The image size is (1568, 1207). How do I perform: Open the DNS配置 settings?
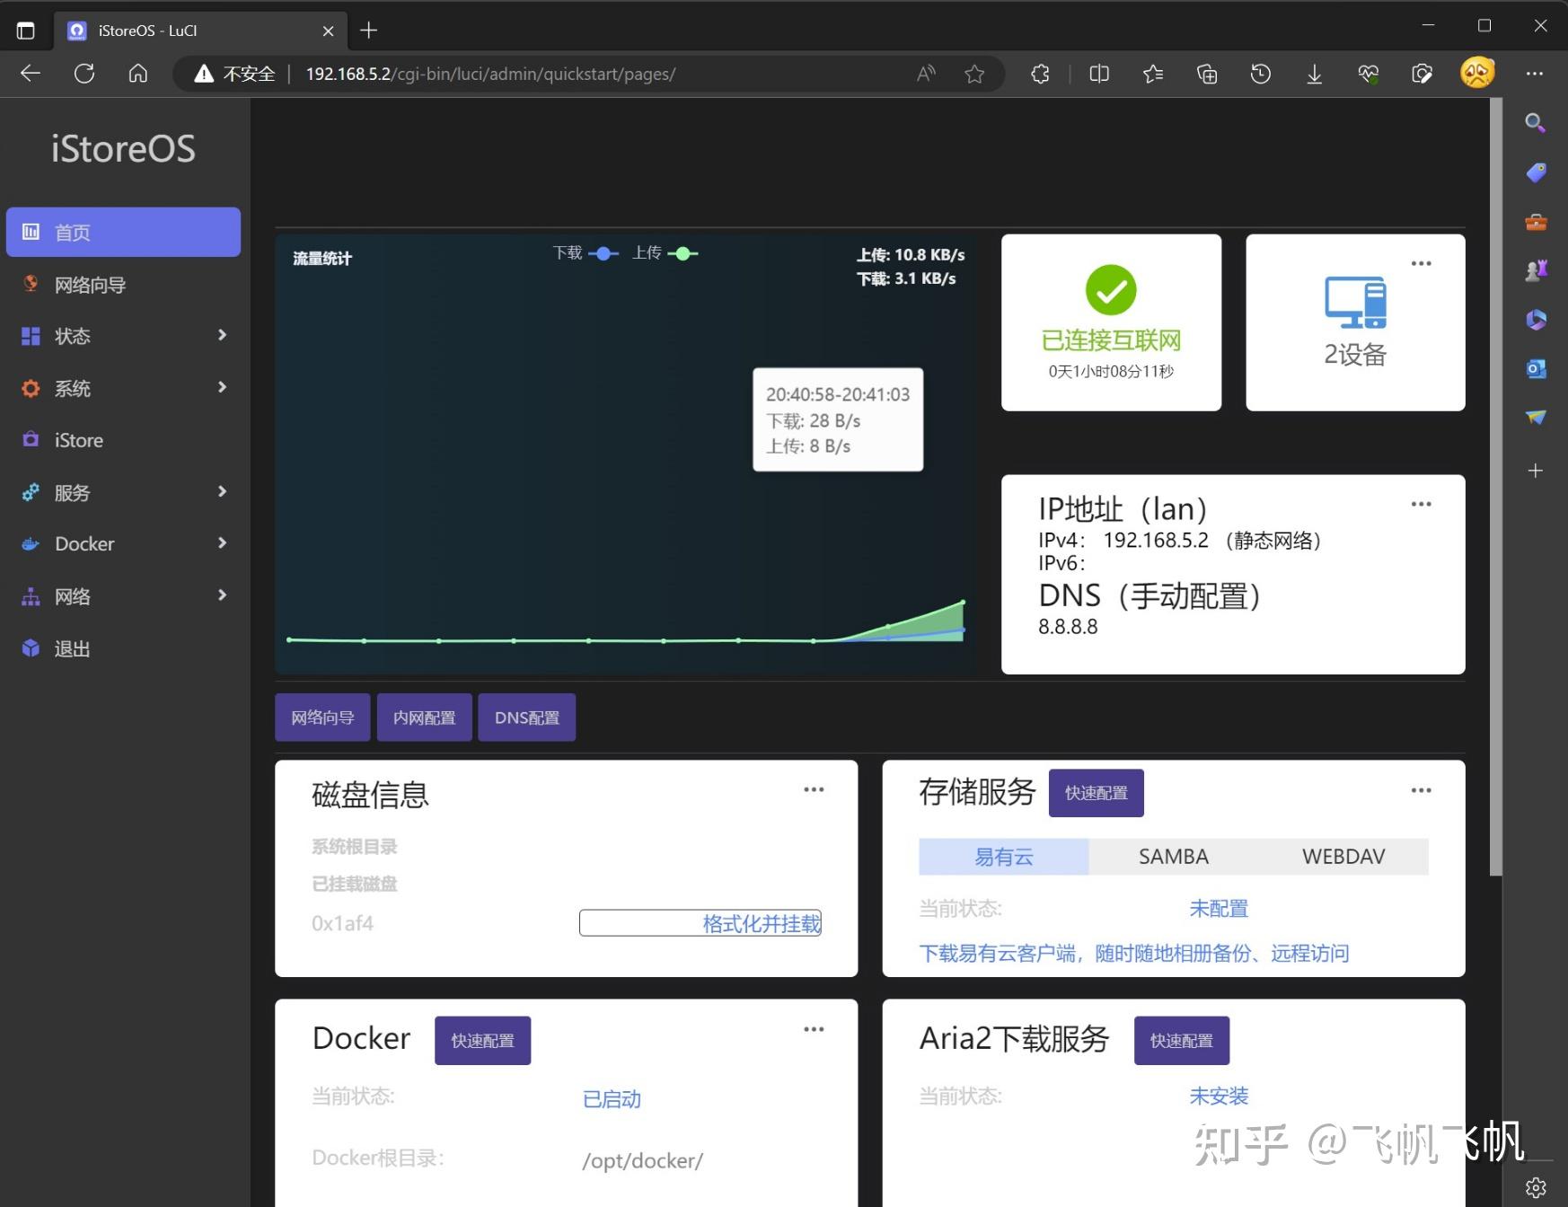(x=526, y=717)
